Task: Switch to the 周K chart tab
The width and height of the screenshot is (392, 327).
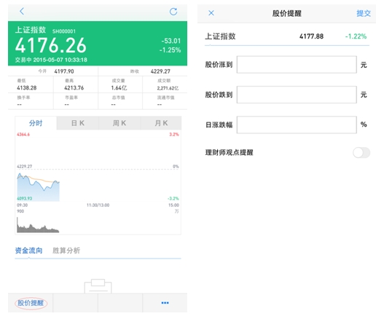Action: click(119, 123)
